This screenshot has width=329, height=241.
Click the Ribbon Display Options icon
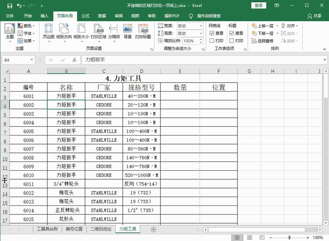tap(277, 6)
